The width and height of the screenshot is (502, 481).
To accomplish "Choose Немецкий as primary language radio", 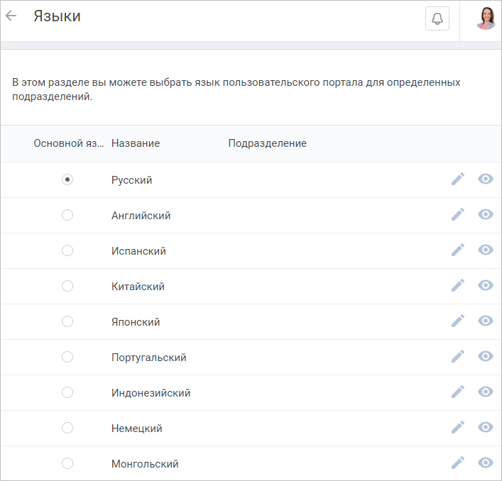I will [67, 428].
